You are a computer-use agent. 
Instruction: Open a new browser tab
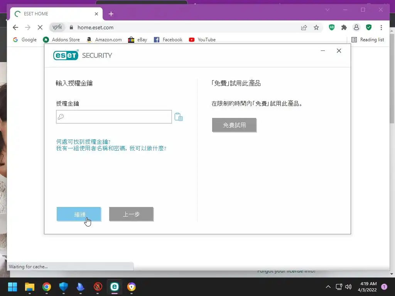111,14
